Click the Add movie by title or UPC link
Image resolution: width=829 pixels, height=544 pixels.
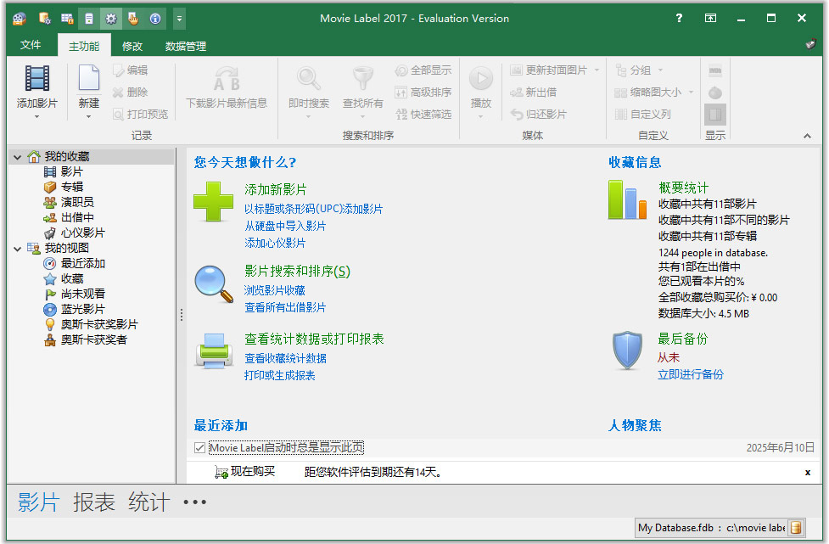pos(313,209)
